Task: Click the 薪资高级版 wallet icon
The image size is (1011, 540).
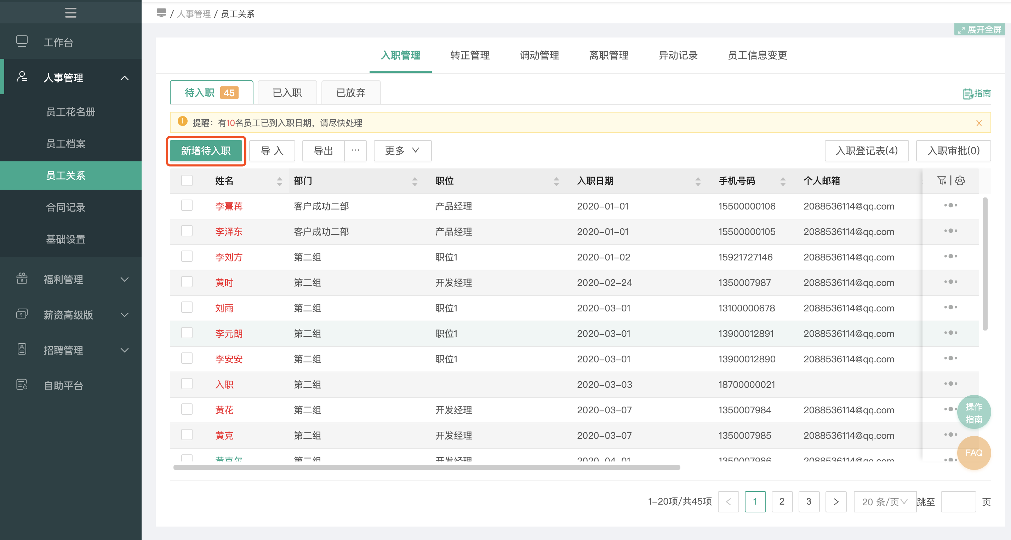Action: 22,314
